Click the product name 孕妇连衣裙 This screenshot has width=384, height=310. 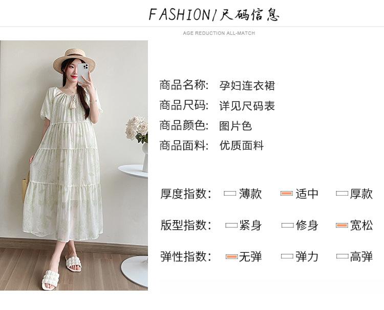point(247,85)
